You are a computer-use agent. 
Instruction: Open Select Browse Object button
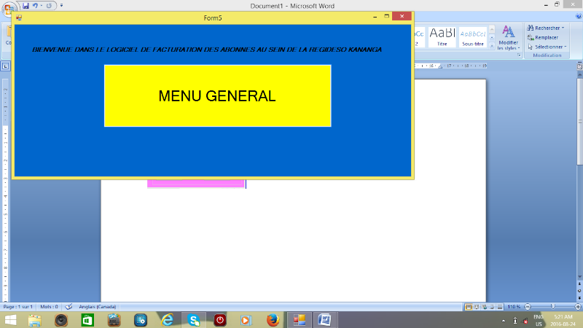(579, 291)
